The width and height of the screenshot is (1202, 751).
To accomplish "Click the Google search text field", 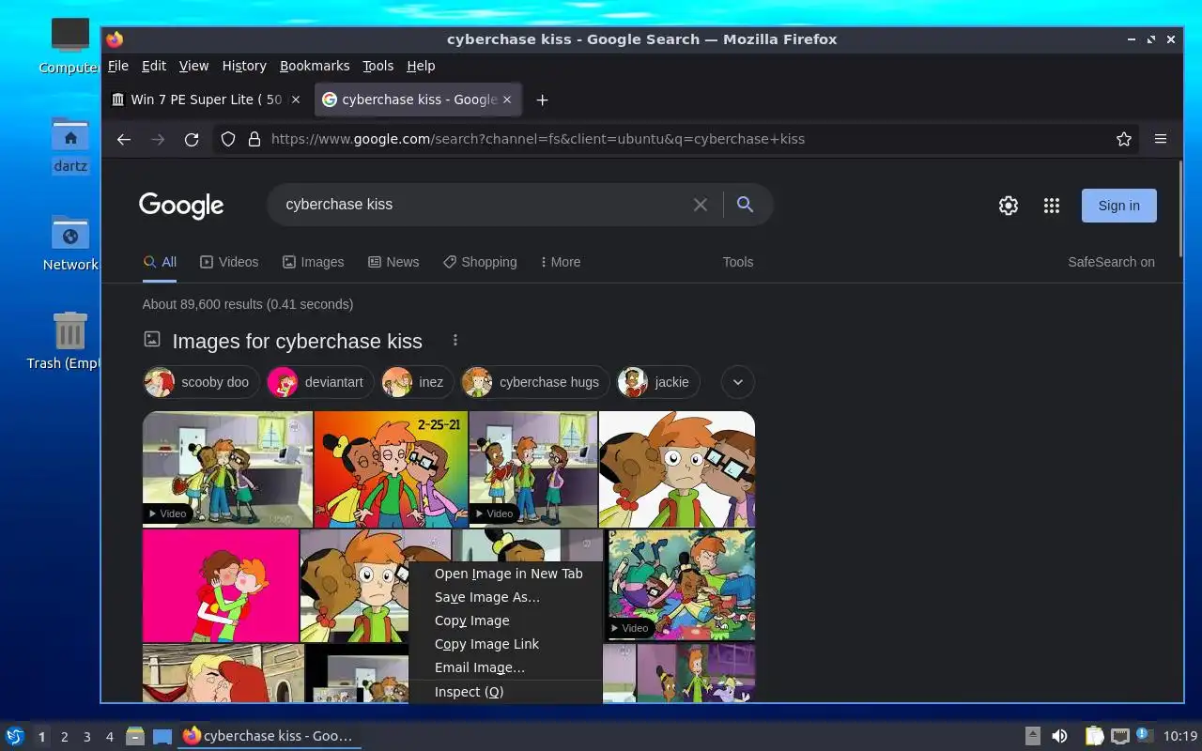I will click(x=484, y=205).
